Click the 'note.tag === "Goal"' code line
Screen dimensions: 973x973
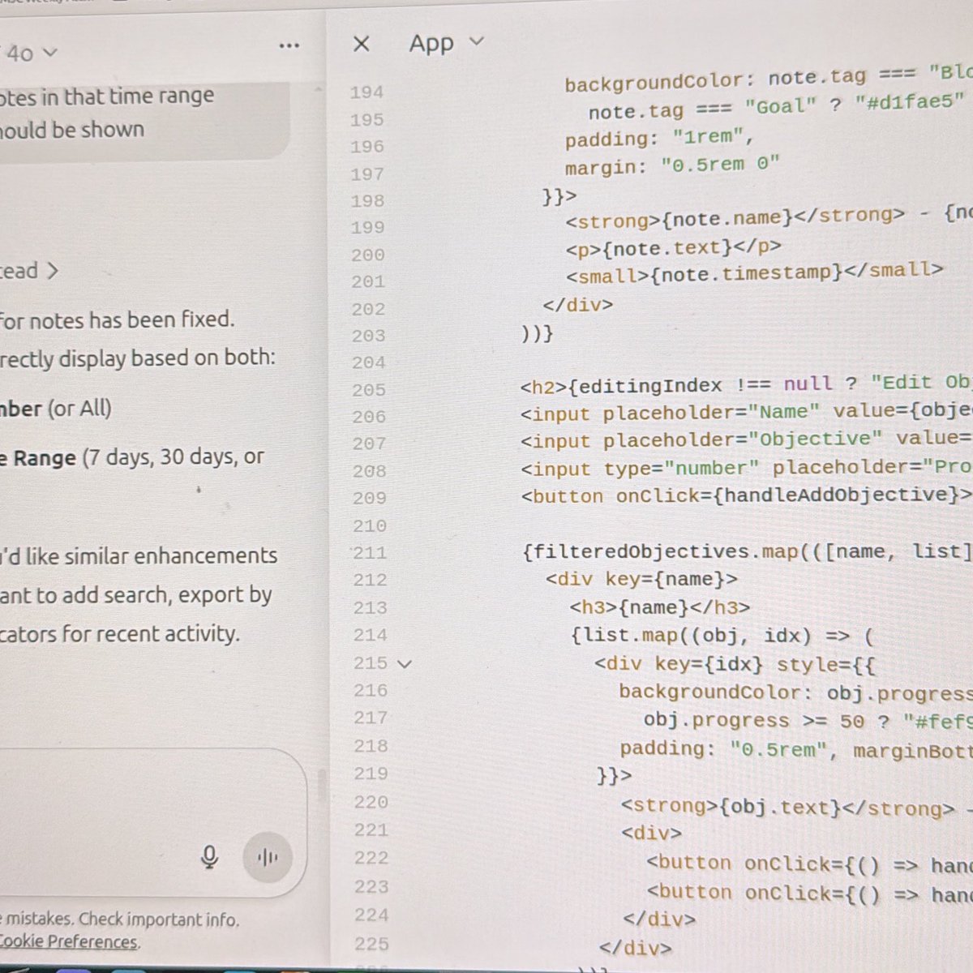(777, 106)
